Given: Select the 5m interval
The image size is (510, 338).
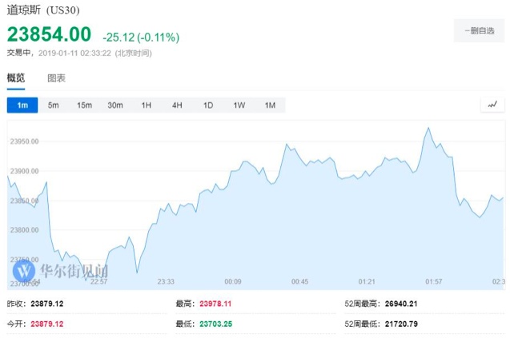Looking at the screenshot, I should pos(54,105).
